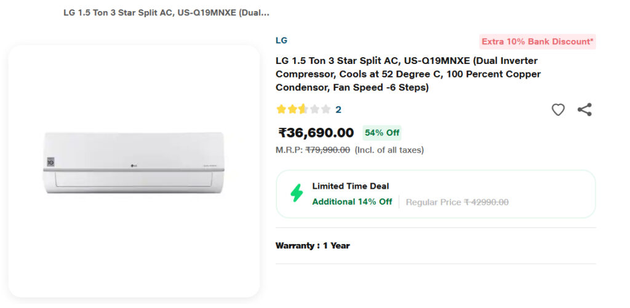The height and width of the screenshot is (308, 630).
Task: Click the ₹36,690.00 selling price
Action: click(x=316, y=133)
